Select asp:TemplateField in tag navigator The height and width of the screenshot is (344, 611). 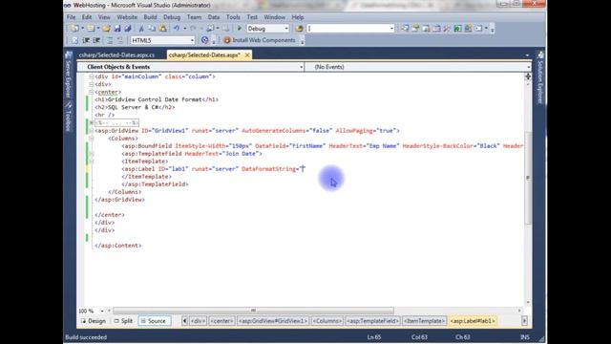point(373,321)
